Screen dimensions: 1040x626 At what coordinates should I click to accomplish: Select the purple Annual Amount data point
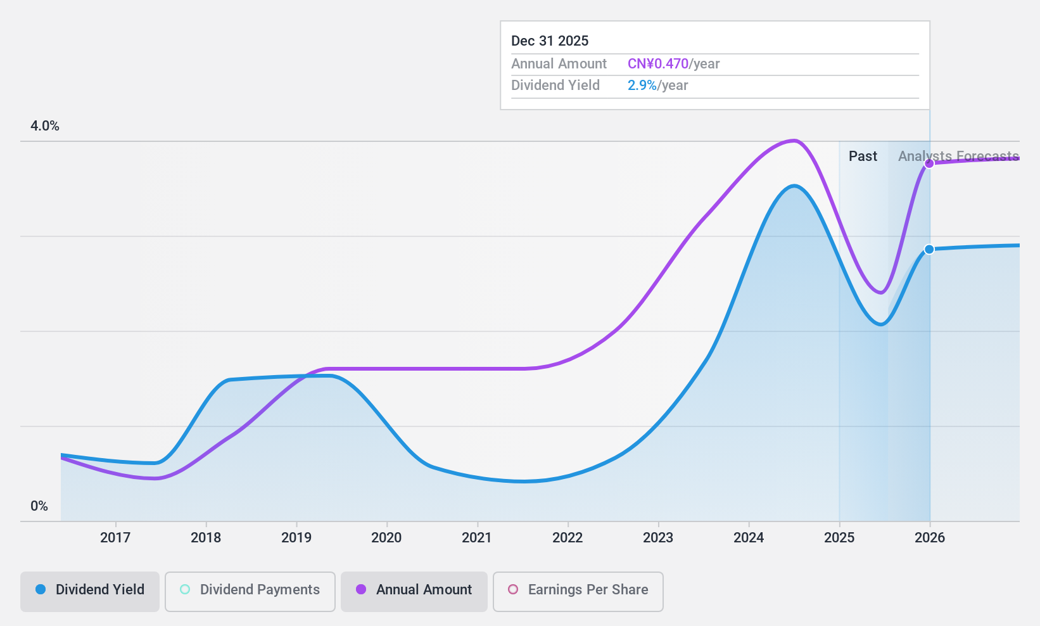click(x=929, y=163)
